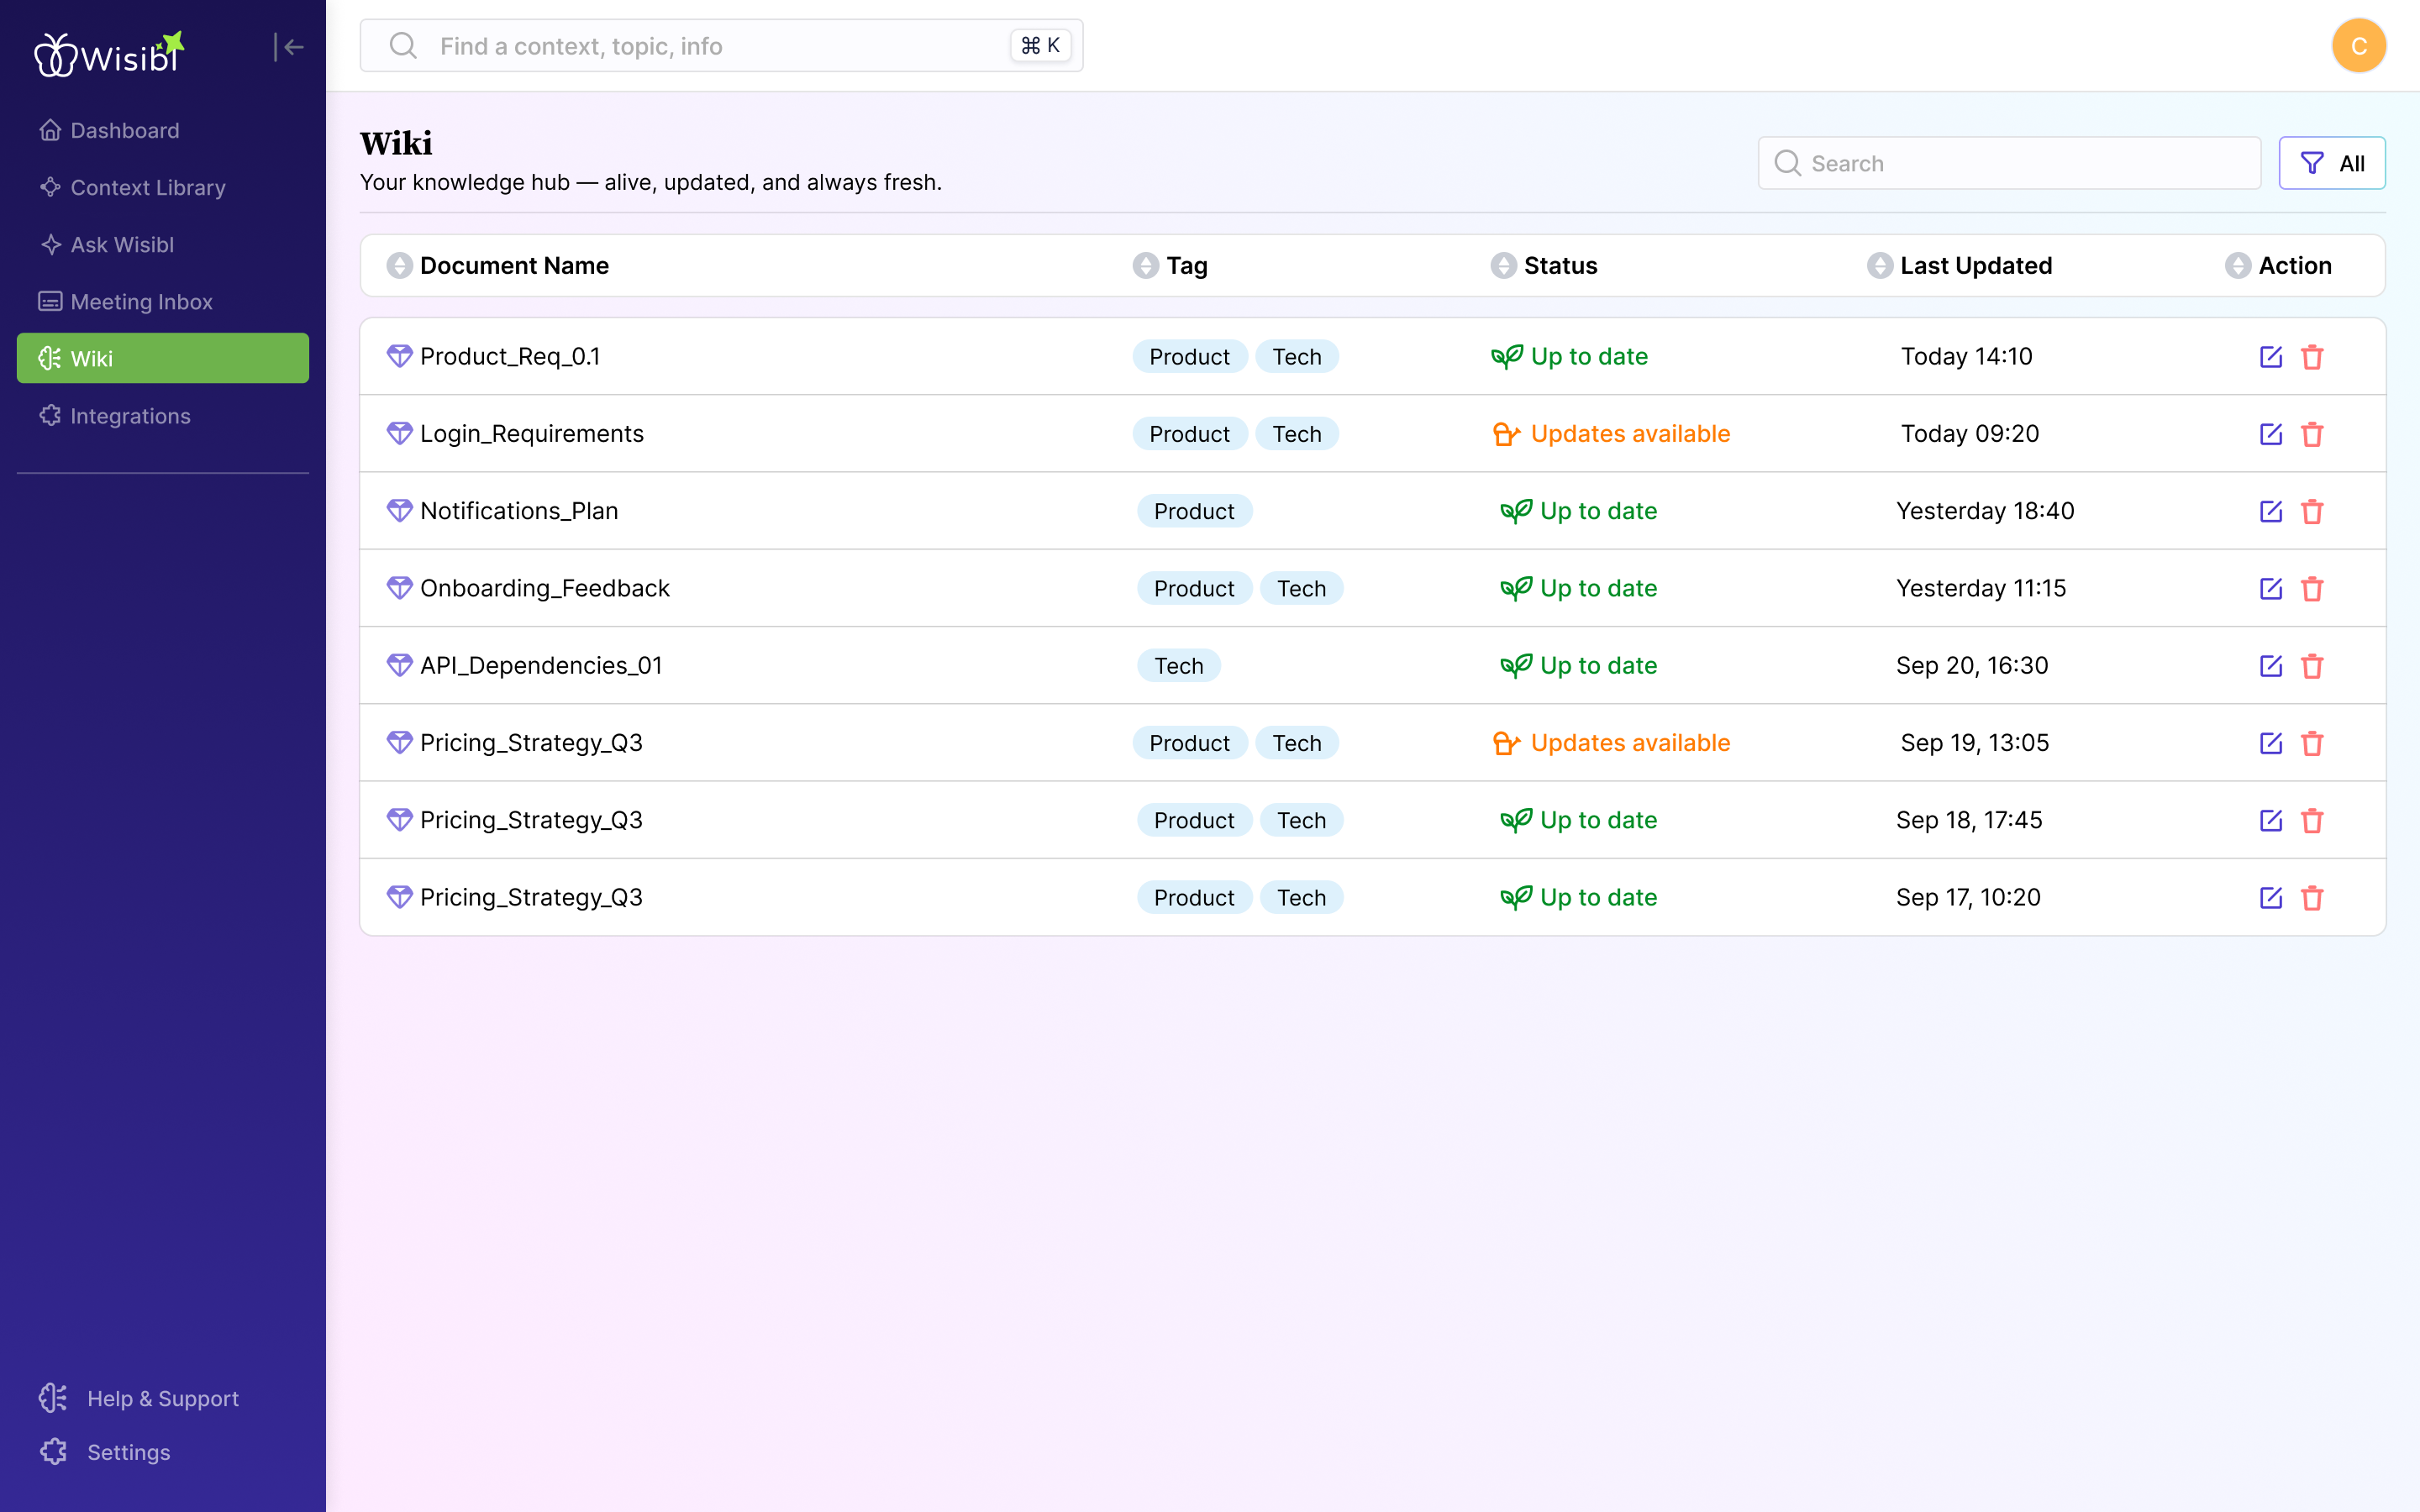This screenshot has width=2420, height=1512.
Task: Navigate to Ask Wisibl
Action: pos(122,245)
